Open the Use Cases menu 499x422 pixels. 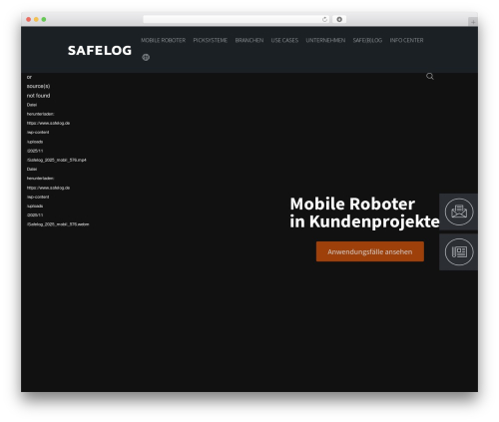(284, 40)
